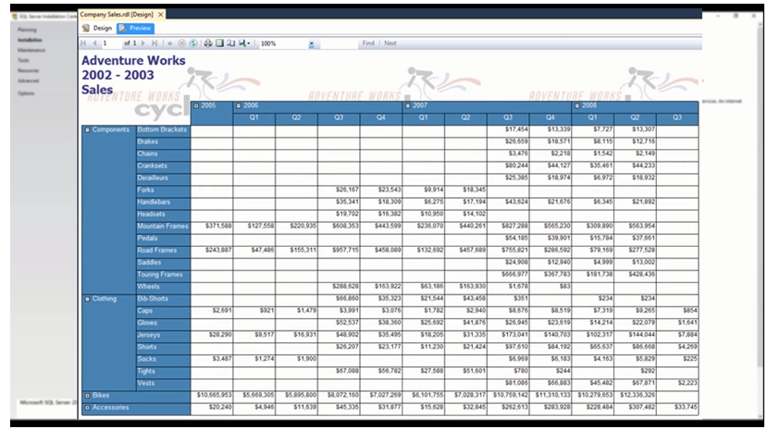Open Tools in SQL Server Installation Center

[x=23, y=61]
